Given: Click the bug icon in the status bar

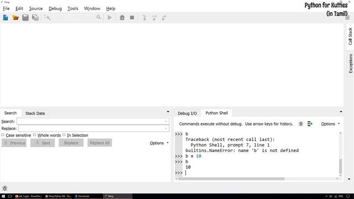Looking at the screenshot, I should coord(5,188).
